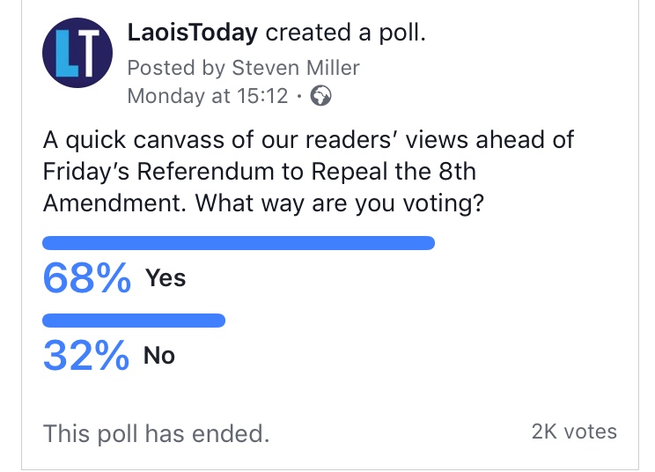This screenshot has width=655, height=472.
Task: Choose the Yes option label
Action: coord(166,277)
